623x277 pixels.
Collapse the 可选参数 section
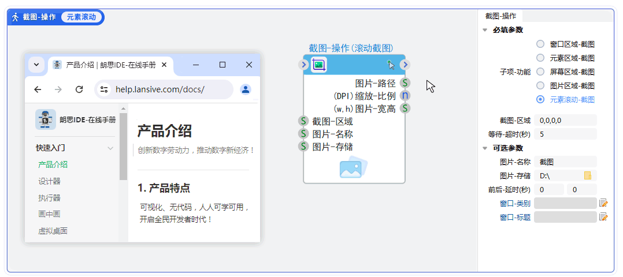click(485, 148)
